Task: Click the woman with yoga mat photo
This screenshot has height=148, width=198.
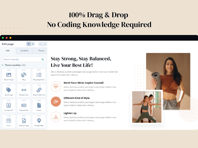Action: [x=168, y=81]
